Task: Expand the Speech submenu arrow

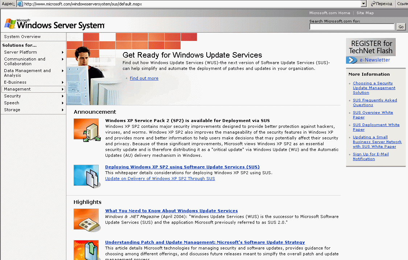Action: pyautogui.click(x=63, y=103)
